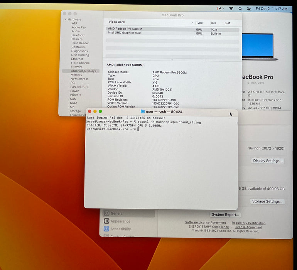Open Spotlight search magnifier icon

click(240, 9)
